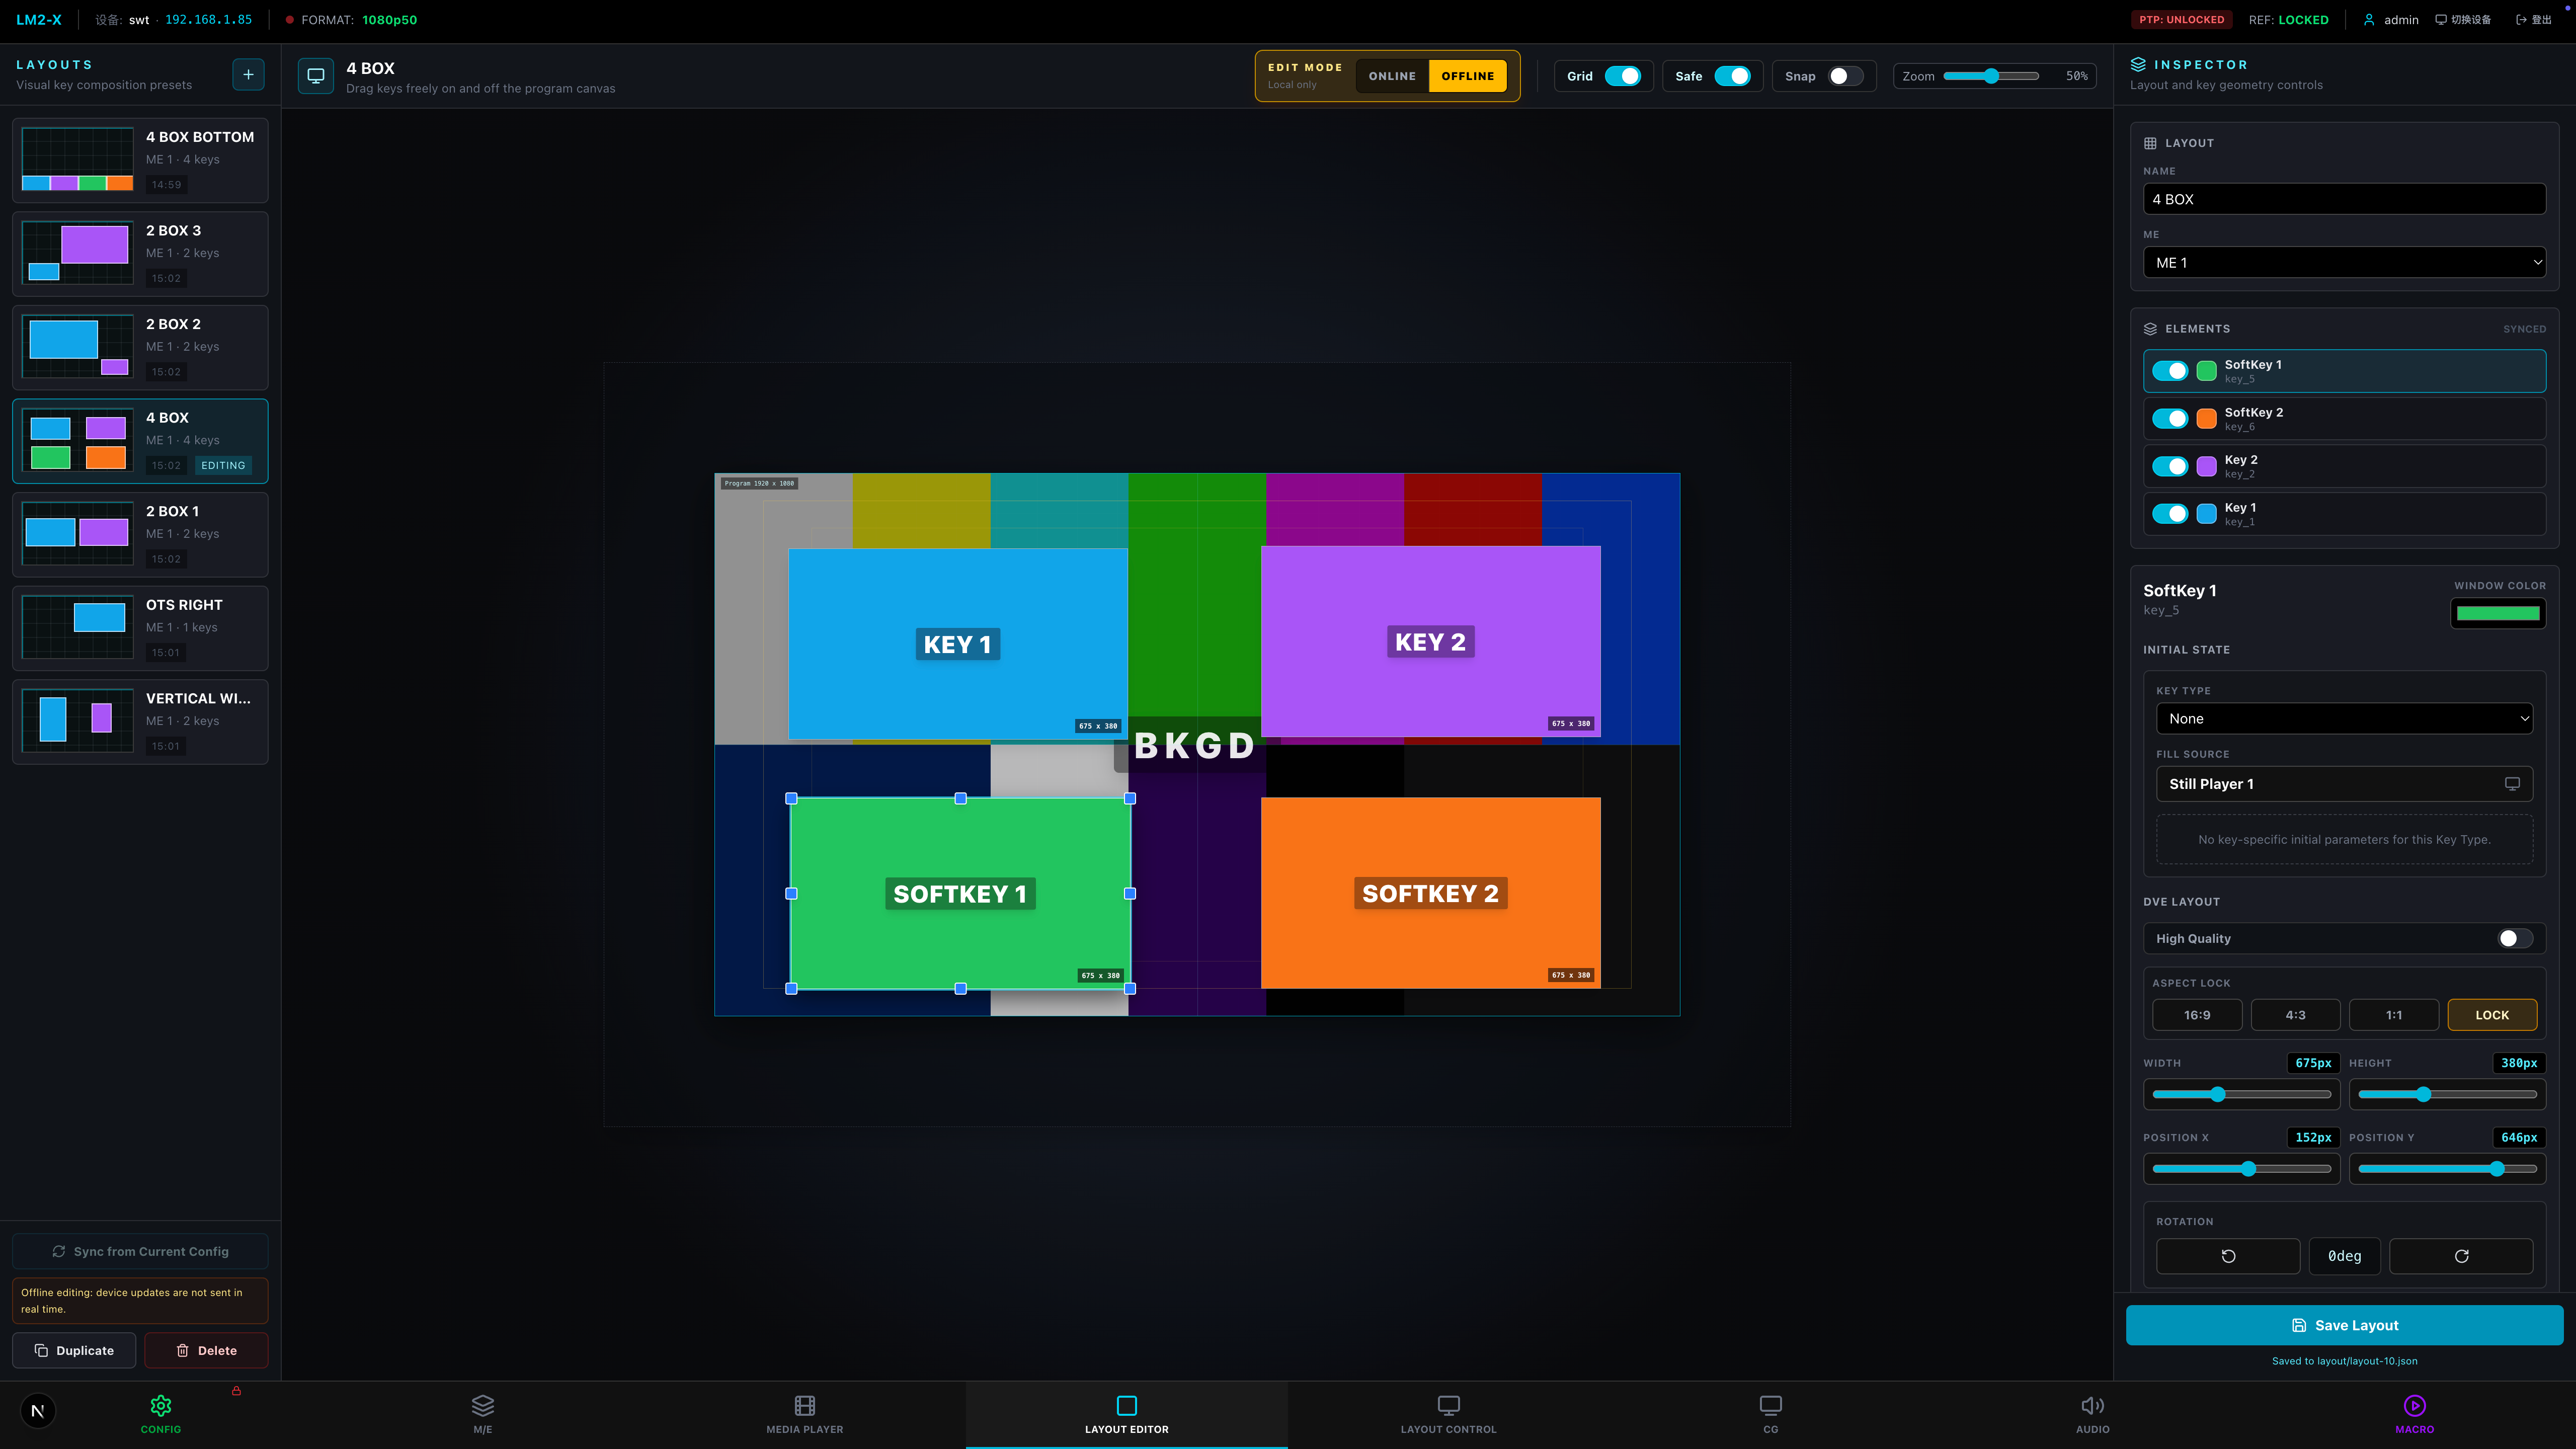Click the Inspector layers icon
Image resolution: width=2576 pixels, height=1449 pixels.
[2138, 65]
